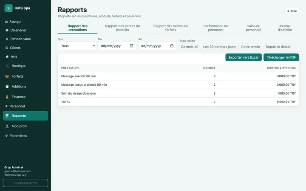Click the PRESTATION column header
Screen dimensions: 306x191
click(x=70, y=68)
